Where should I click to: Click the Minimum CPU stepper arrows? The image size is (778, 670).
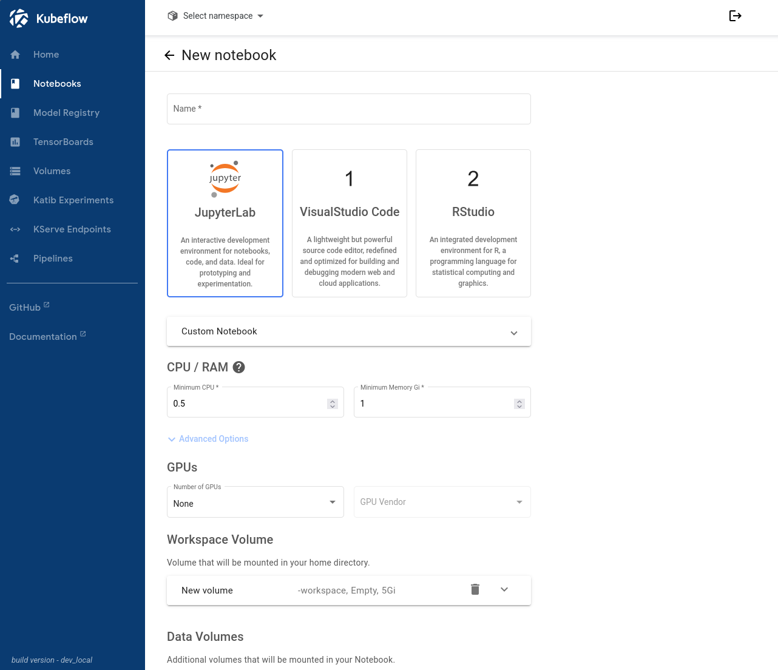point(333,404)
